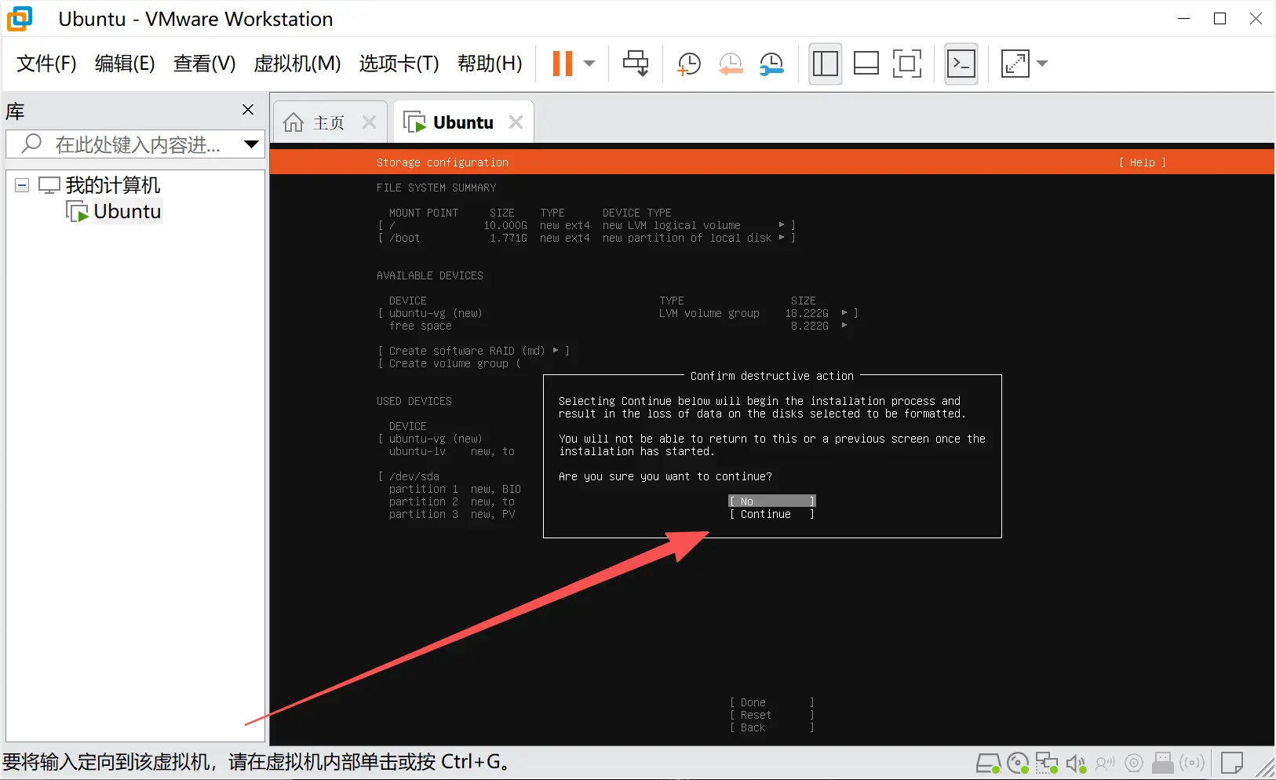Choose No in the confirm dialog

tap(772, 501)
